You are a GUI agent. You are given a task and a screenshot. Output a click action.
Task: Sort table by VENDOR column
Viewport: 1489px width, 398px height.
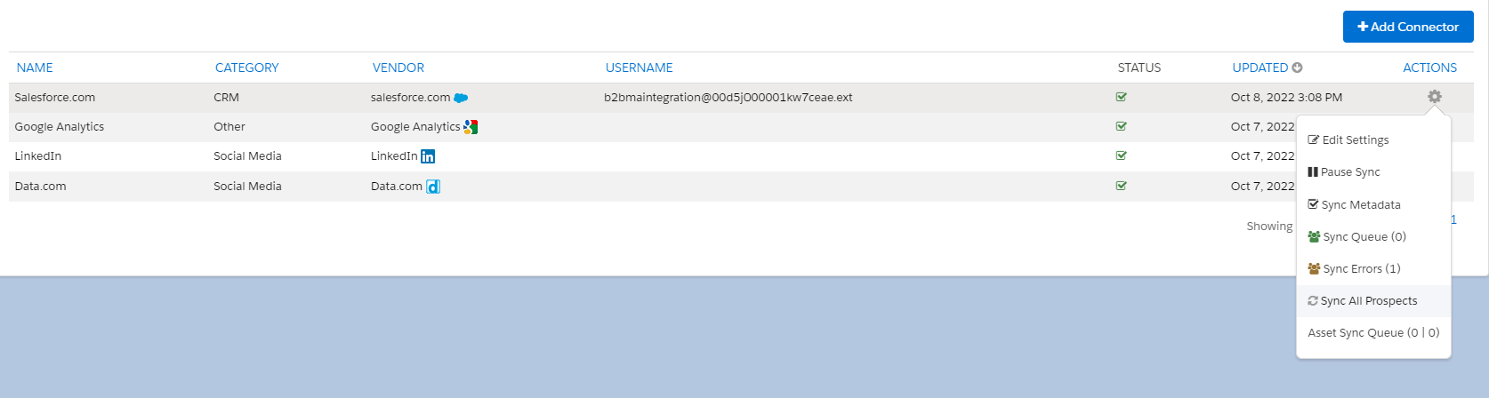click(398, 68)
